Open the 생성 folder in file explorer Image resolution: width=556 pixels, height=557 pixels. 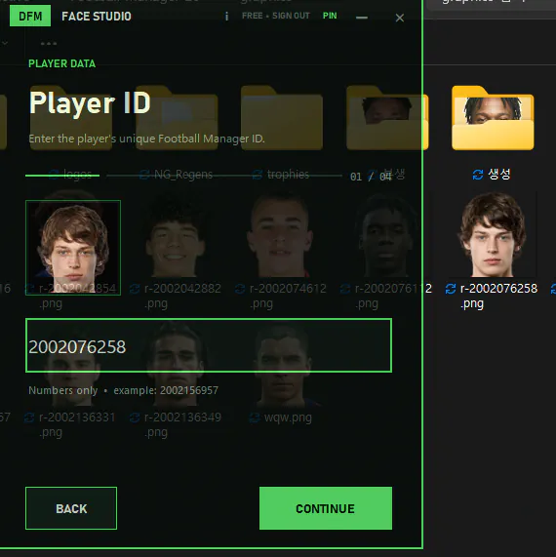tap(493, 118)
